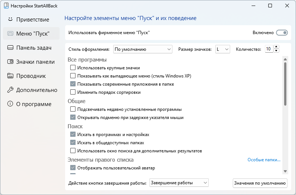Click the Проводник folder icon
The height and width of the screenshot is (195, 296).
(x=10, y=76)
